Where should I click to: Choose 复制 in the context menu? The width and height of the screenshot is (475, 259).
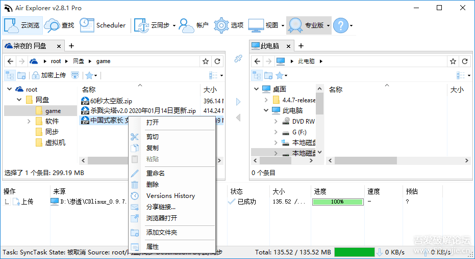pyautogui.click(x=172, y=148)
